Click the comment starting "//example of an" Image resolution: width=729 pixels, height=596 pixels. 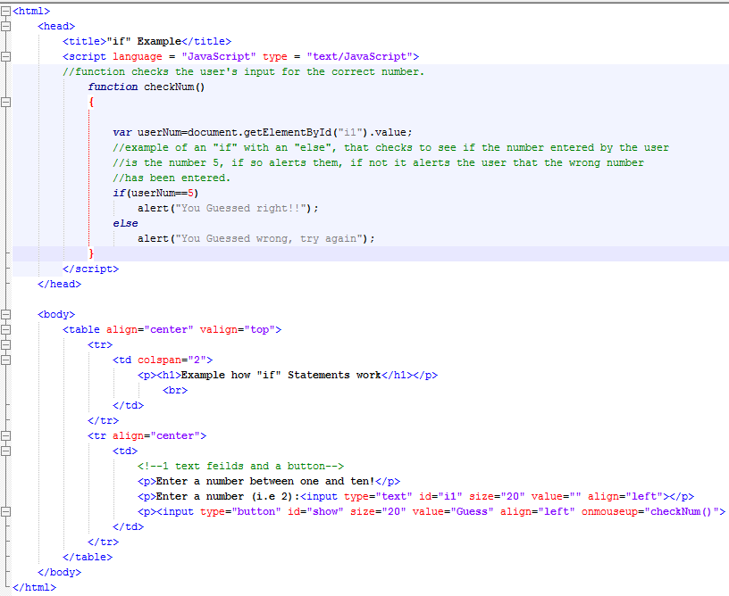[390, 147]
